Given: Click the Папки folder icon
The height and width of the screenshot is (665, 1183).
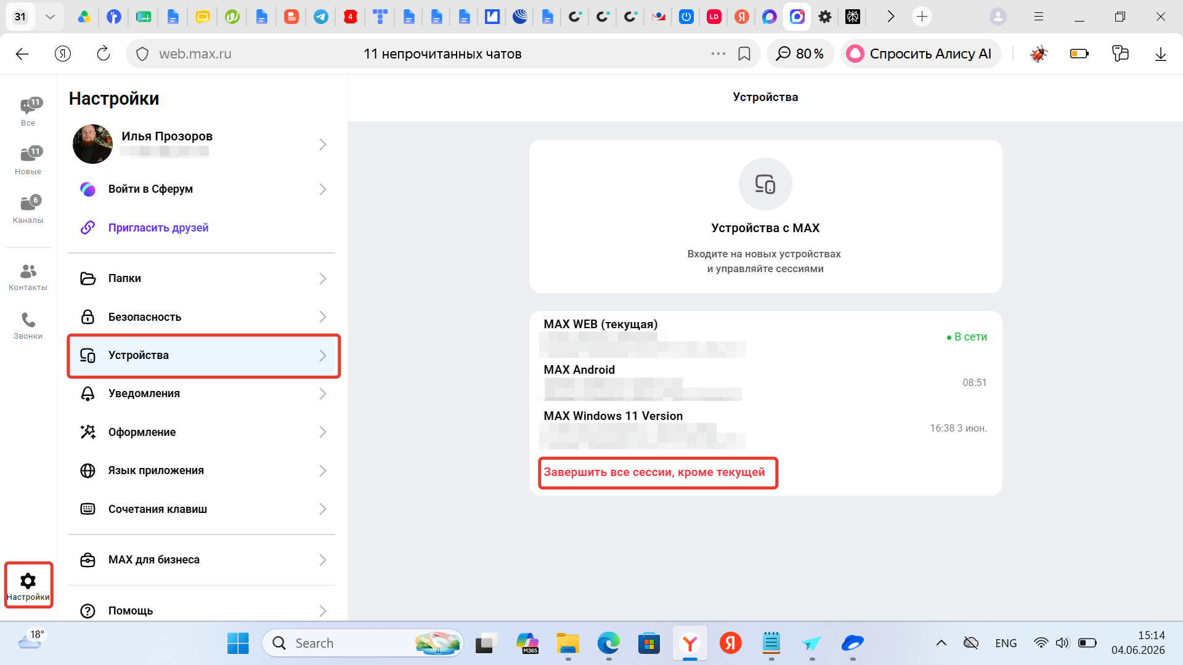Looking at the screenshot, I should point(88,278).
